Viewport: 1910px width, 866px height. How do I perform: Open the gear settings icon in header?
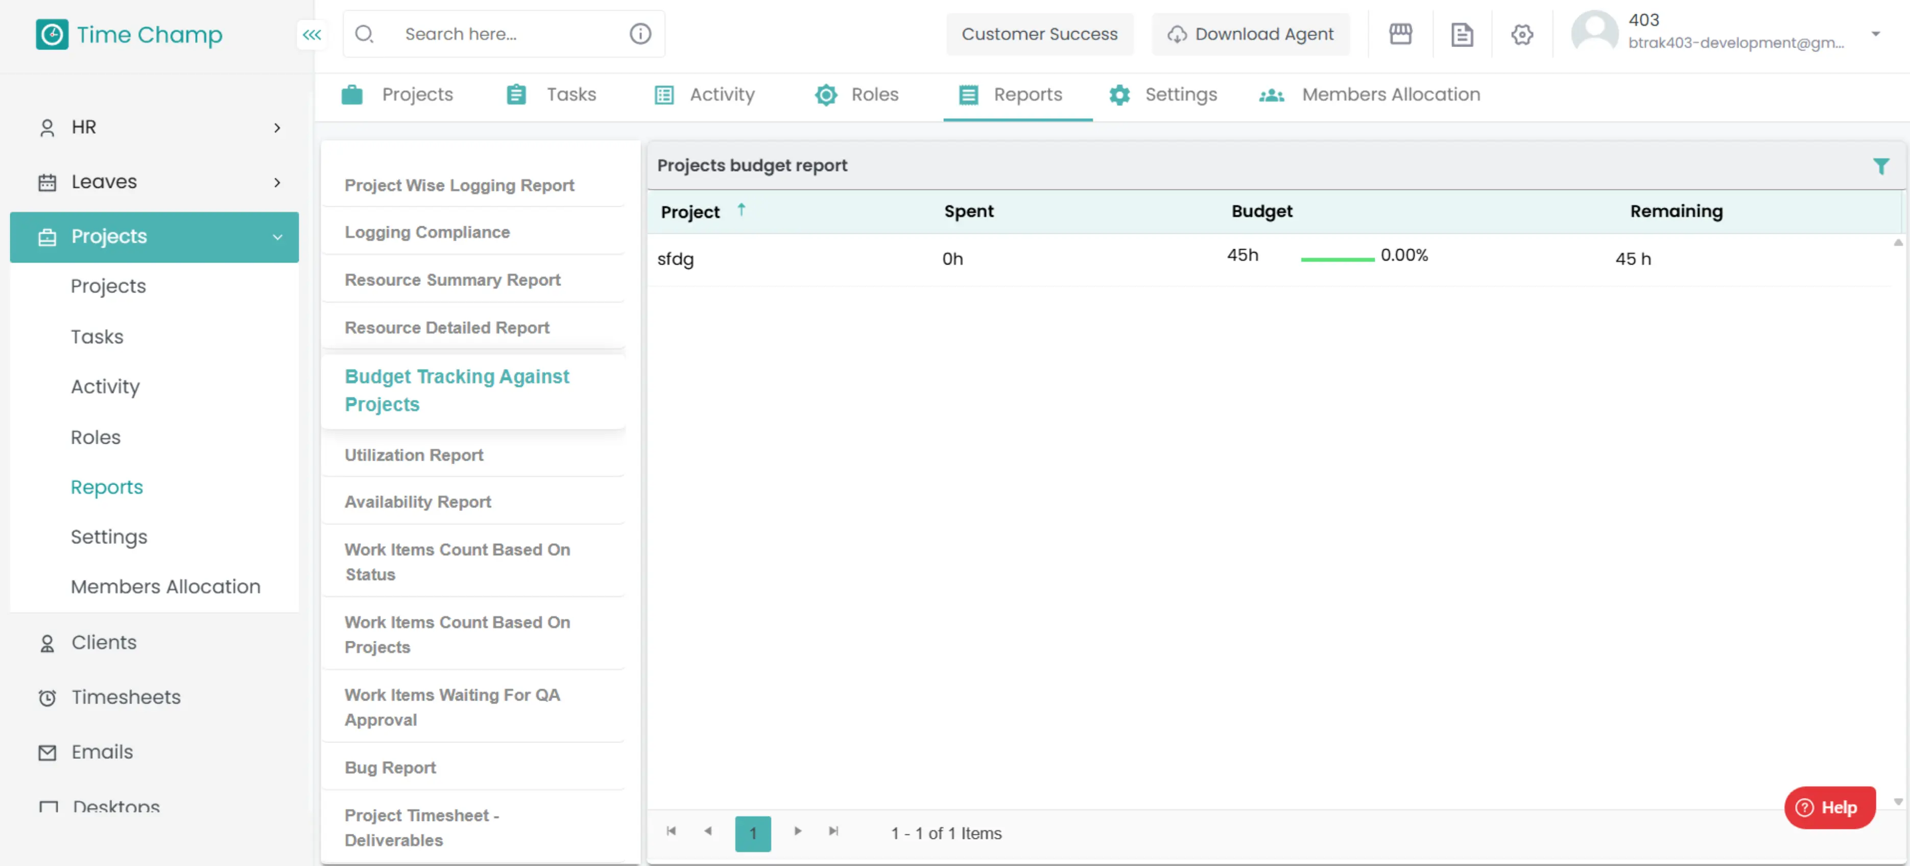coord(1521,34)
